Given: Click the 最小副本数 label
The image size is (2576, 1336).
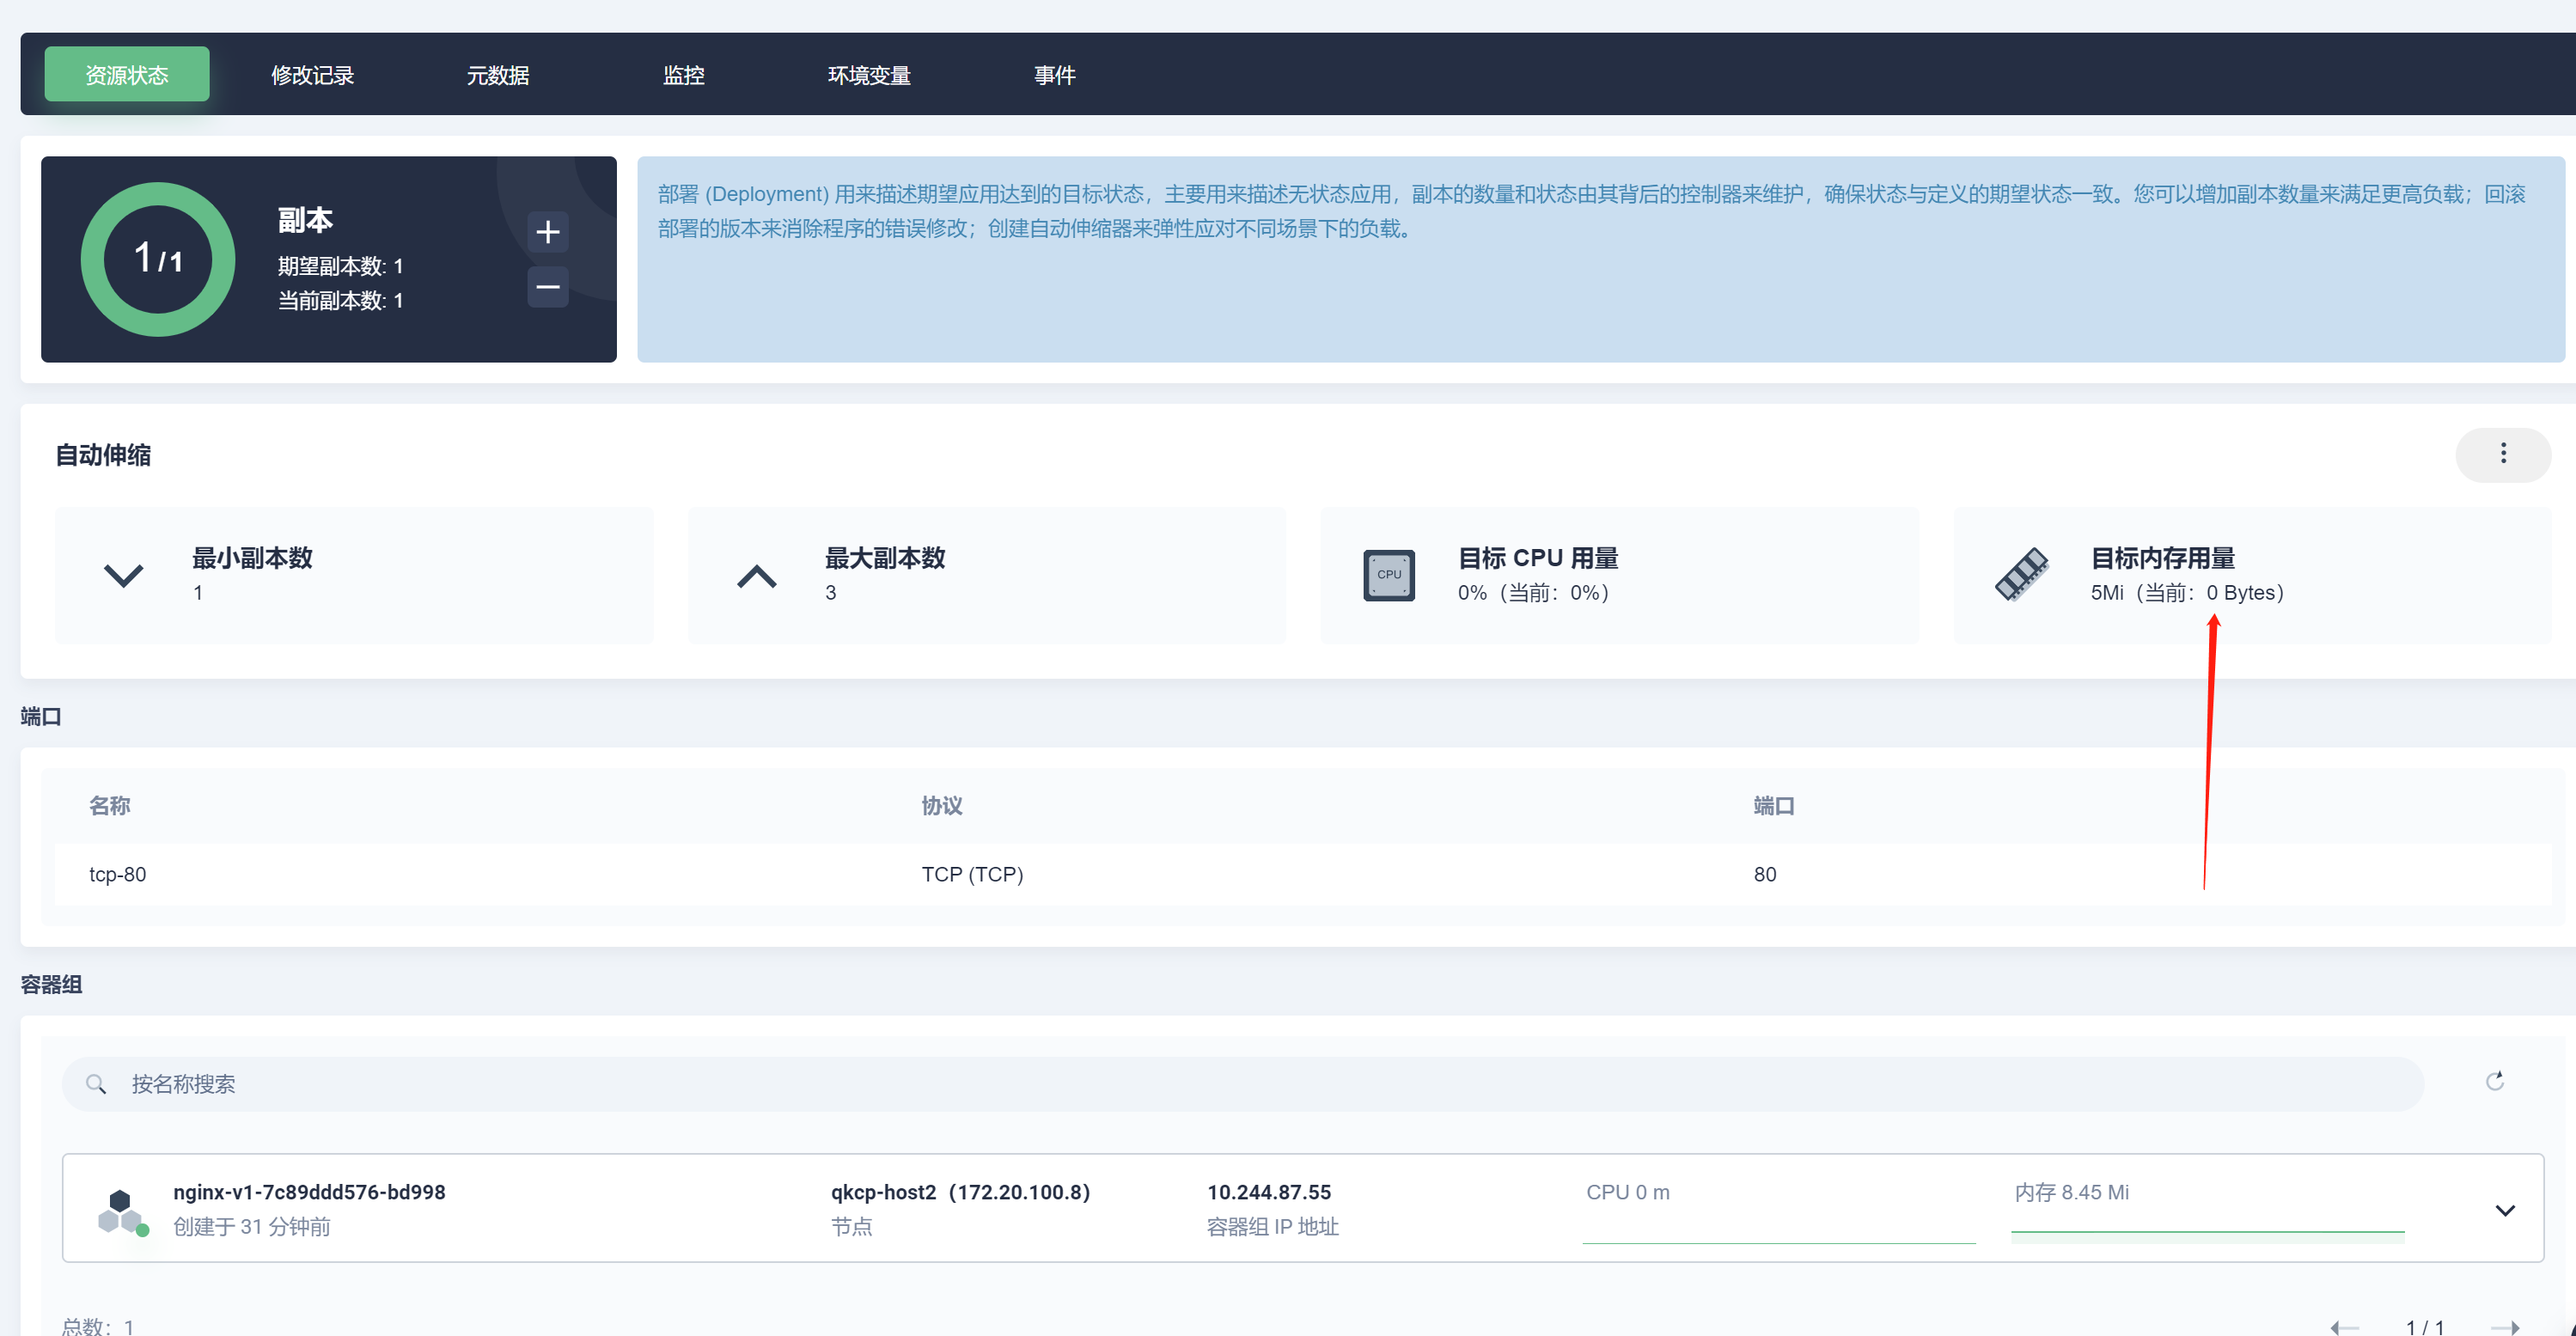Looking at the screenshot, I should (x=252, y=558).
